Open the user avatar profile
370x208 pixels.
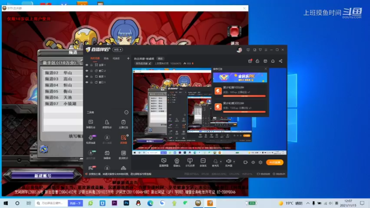(239, 50)
